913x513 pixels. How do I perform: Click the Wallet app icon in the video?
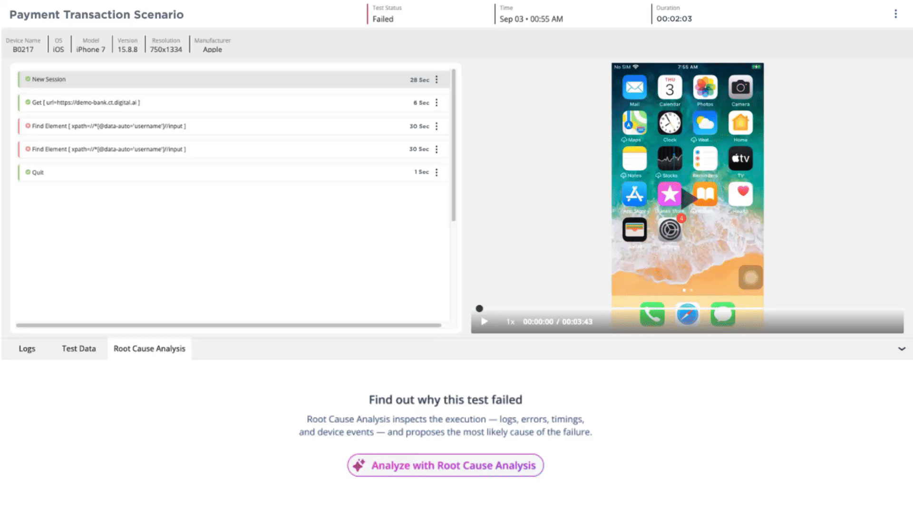634,230
